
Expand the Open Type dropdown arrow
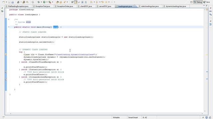pyautogui.click(x=67, y=2)
